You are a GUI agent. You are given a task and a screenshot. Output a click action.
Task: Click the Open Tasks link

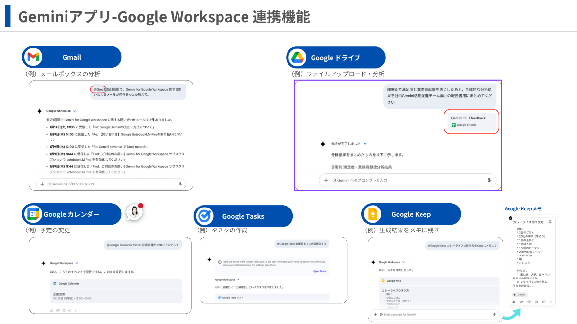click(x=319, y=271)
